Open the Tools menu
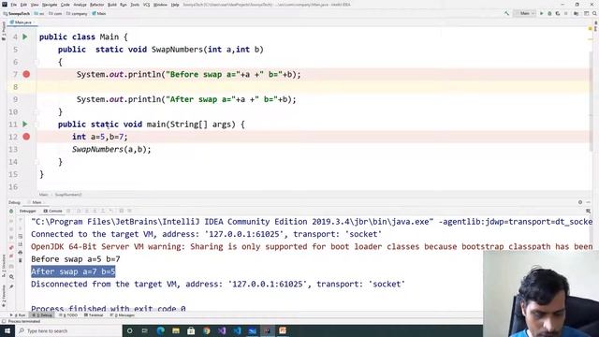The height and width of the screenshot is (337, 599). click(x=135, y=5)
